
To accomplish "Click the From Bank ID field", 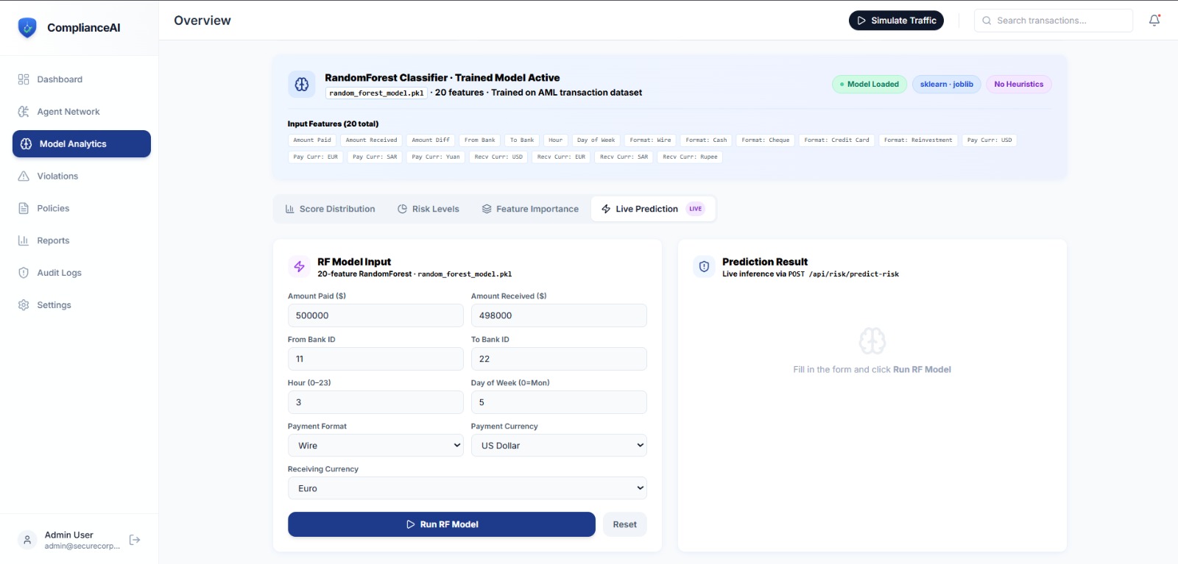I will (375, 359).
